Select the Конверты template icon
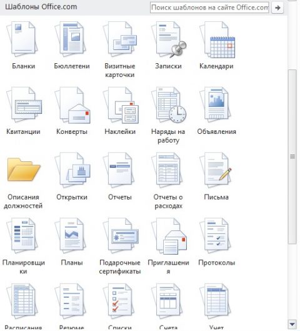This screenshot has height=331, width=300. coord(72,105)
